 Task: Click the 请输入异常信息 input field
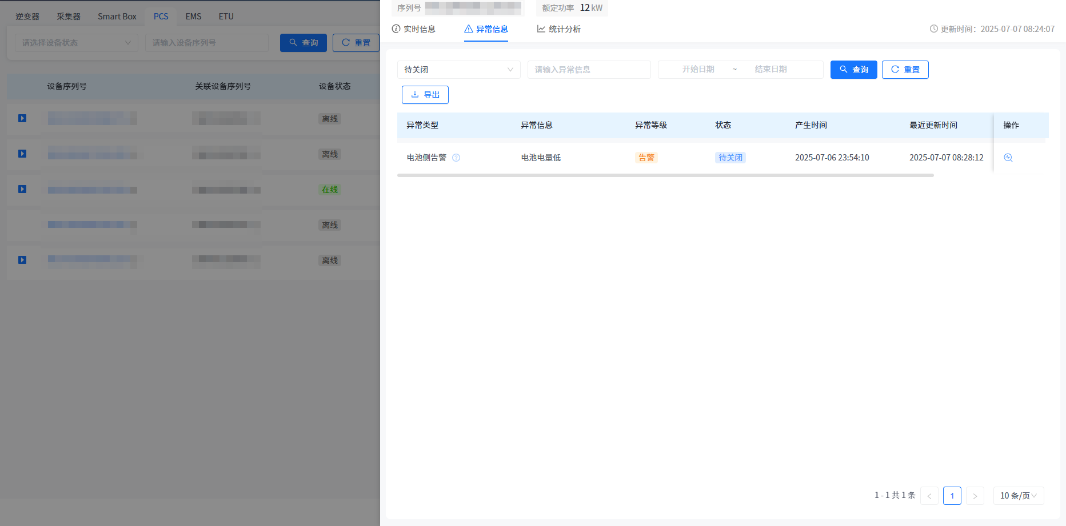pyautogui.click(x=589, y=70)
